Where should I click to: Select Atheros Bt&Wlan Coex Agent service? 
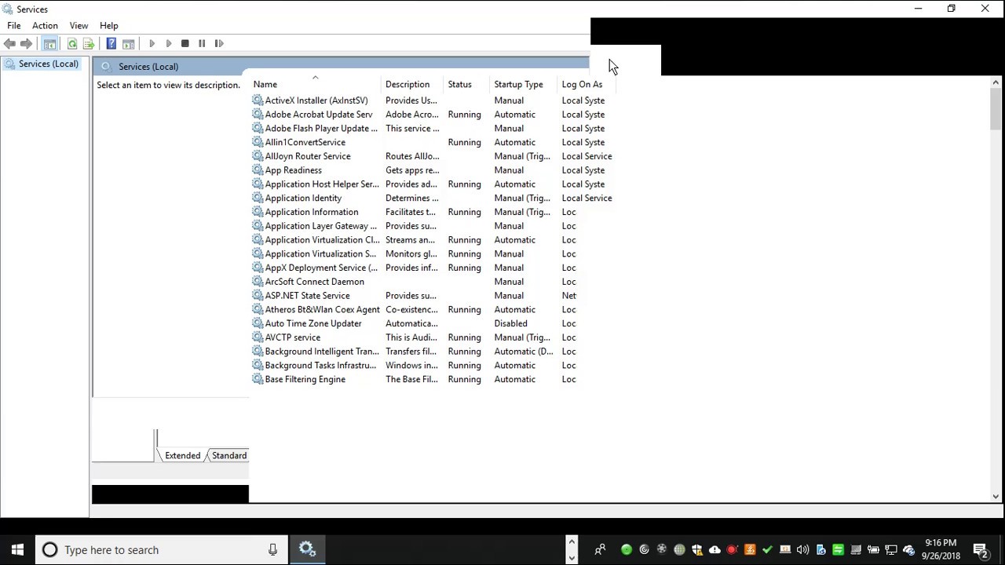point(322,310)
